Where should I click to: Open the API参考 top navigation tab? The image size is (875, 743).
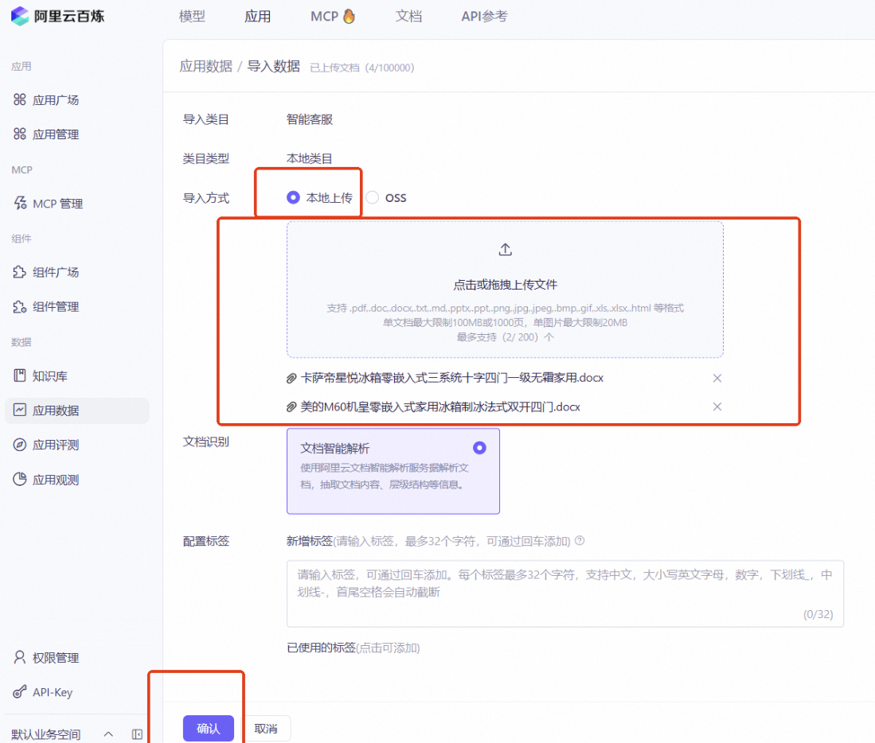[484, 17]
